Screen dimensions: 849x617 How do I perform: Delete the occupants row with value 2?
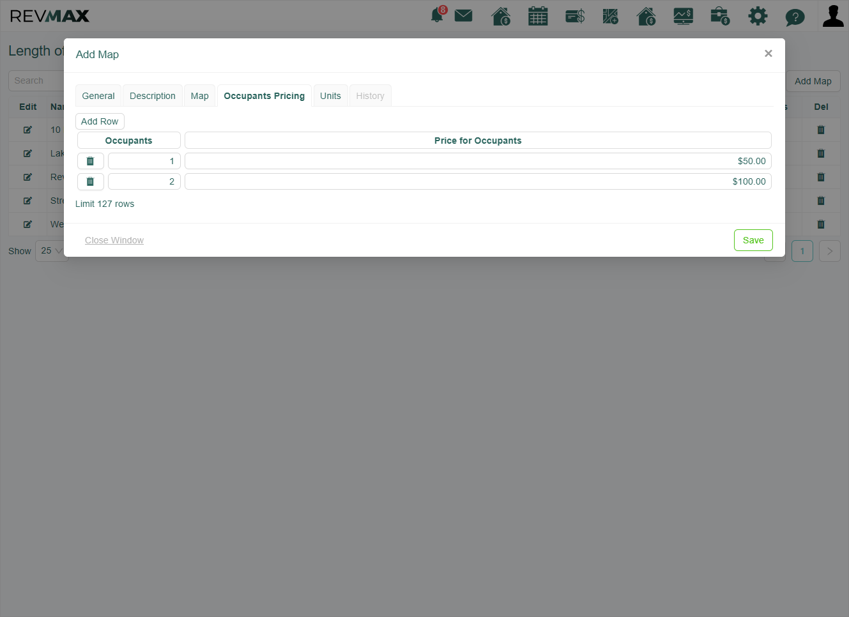pos(91,182)
